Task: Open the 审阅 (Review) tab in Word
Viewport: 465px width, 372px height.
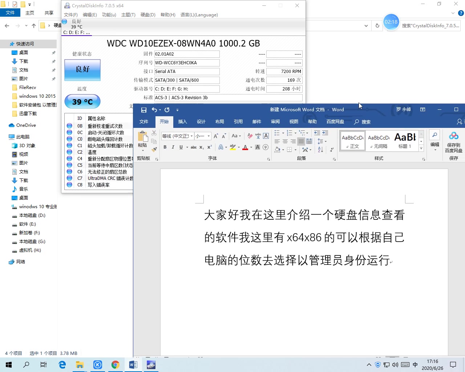Action: point(275,122)
